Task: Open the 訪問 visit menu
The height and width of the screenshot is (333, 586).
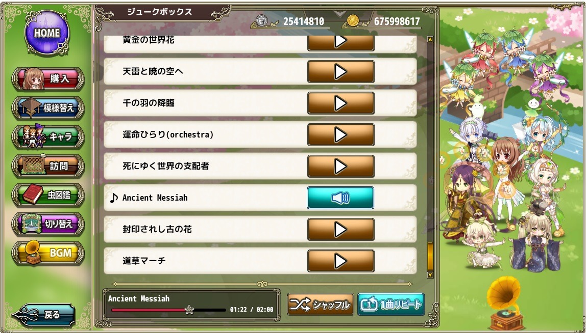Action: coord(48,165)
